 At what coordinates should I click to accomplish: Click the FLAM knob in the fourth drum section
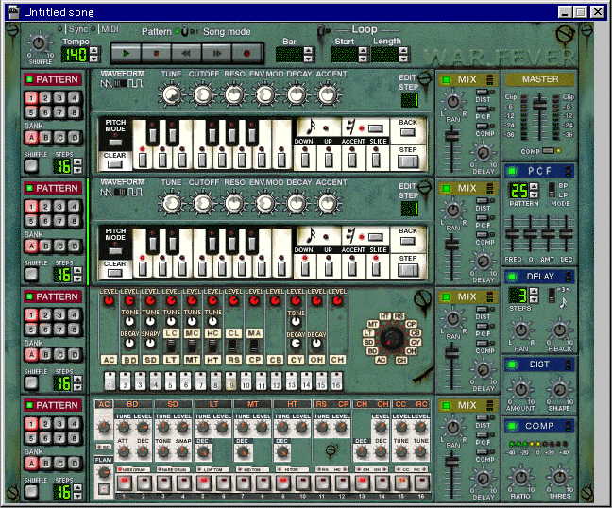click(104, 473)
